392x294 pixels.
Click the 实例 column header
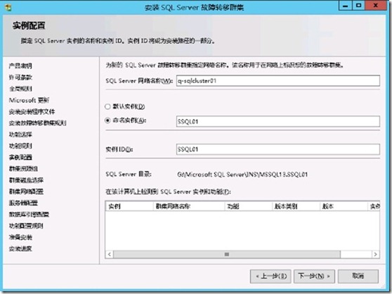(x=129, y=206)
